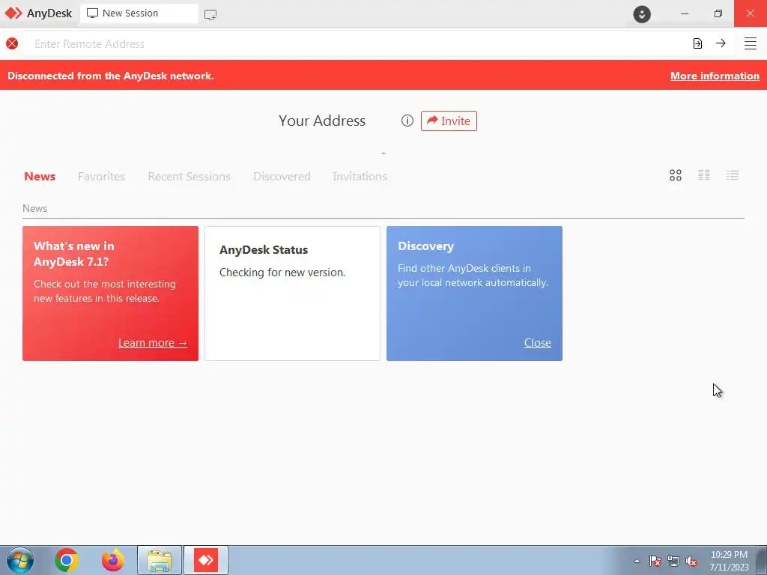Click the Learn more link
The height and width of the screenshot is (575, 767).
point(153,343)
